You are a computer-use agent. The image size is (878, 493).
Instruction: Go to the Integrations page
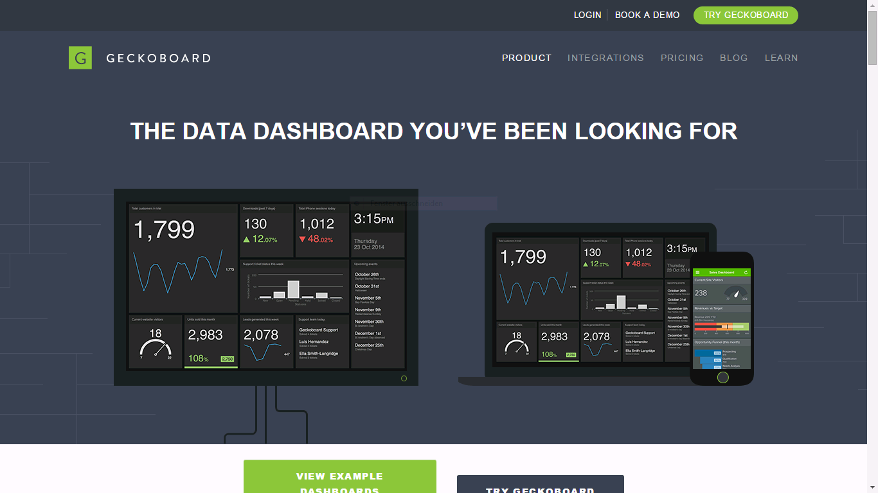point(605,58)
